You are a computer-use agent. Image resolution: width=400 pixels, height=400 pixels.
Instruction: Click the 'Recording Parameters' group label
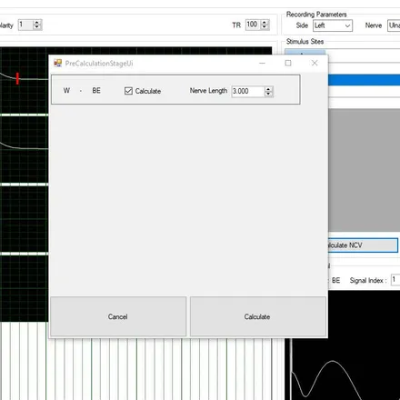click(x=316, y=15)
